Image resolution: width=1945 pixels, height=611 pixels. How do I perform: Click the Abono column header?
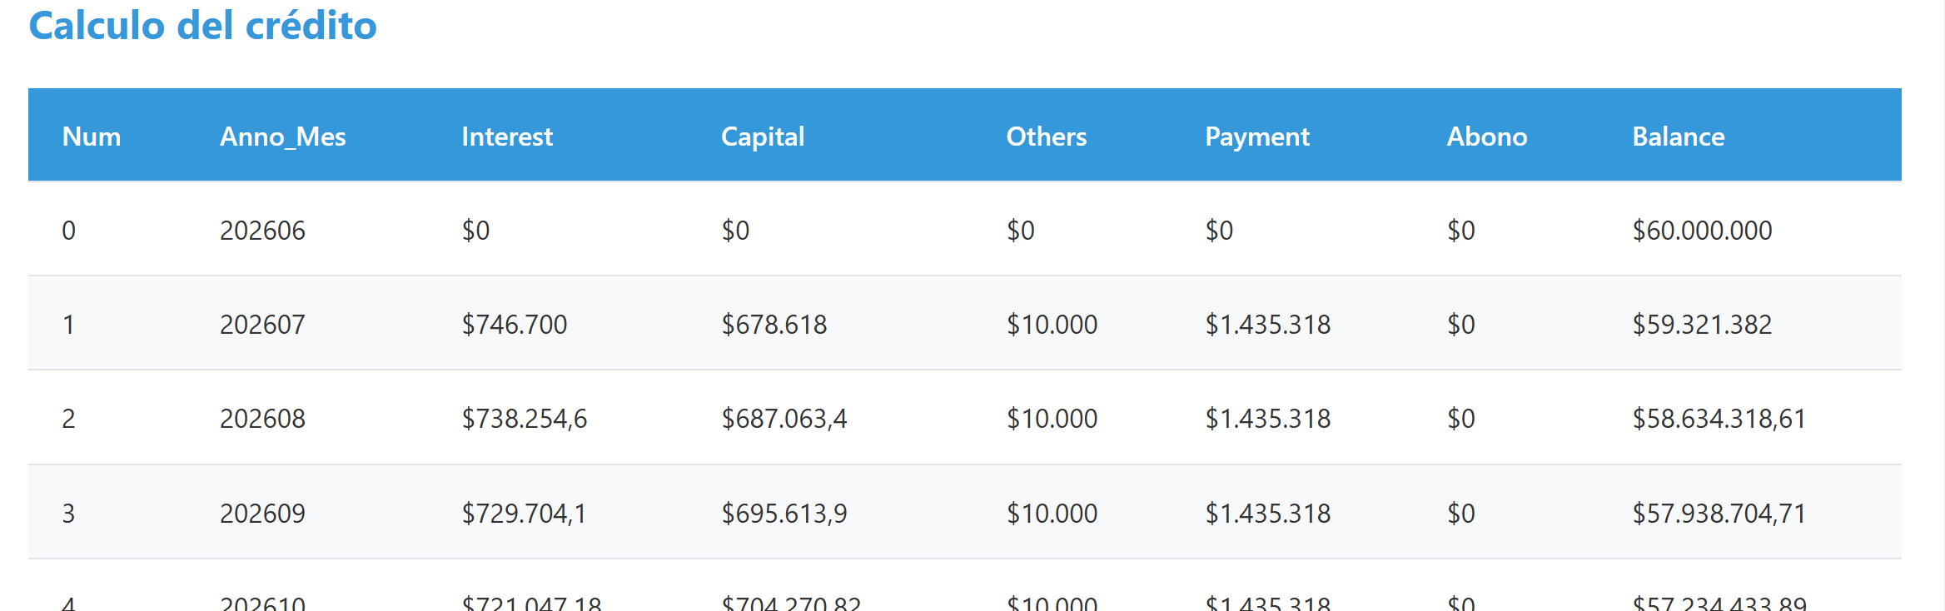click(1487, 137)
